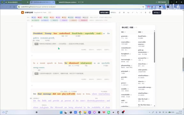184x115 pixels.
Task: Click the leftmost action link under the Iowa sentence
Action: click(84, 79)
